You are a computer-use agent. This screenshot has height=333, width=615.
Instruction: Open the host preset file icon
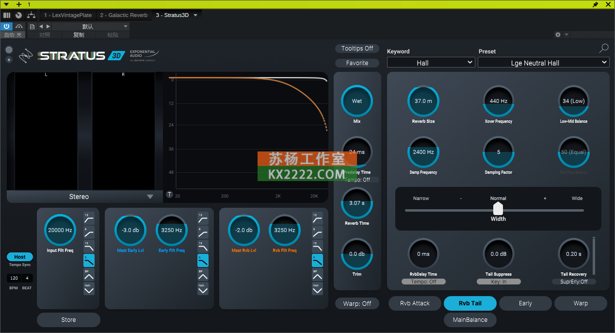(x=32, y=26)
